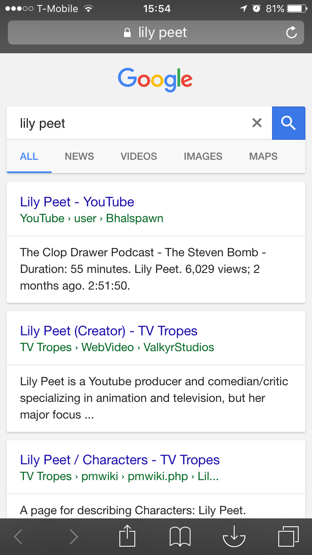Clear the search box with the X icon
This screenshot has height=555, width=312.
tap(257, 123)
